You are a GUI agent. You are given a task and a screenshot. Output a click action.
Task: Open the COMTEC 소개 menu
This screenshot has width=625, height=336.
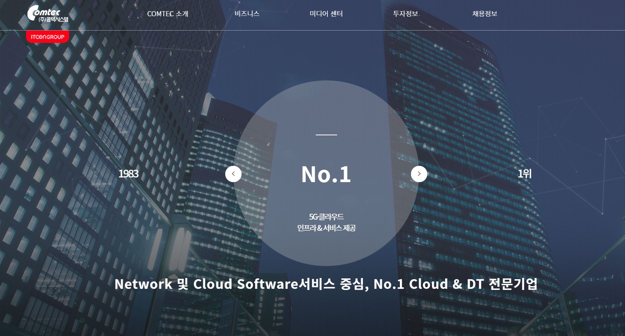[168, 14]
